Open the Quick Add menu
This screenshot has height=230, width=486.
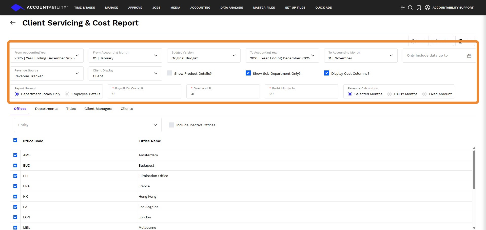[x=324, y=8]
